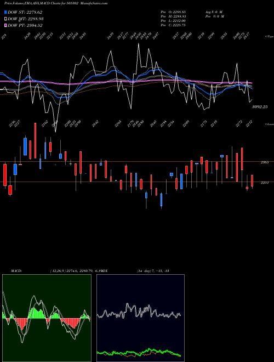Click the magenta DOW PT legend swatch

(5, 25)
